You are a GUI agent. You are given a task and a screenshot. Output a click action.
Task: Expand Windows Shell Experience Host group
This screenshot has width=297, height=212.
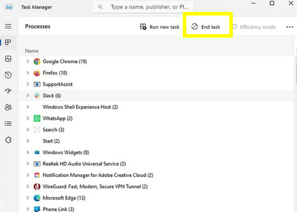(x=28, y=107)
